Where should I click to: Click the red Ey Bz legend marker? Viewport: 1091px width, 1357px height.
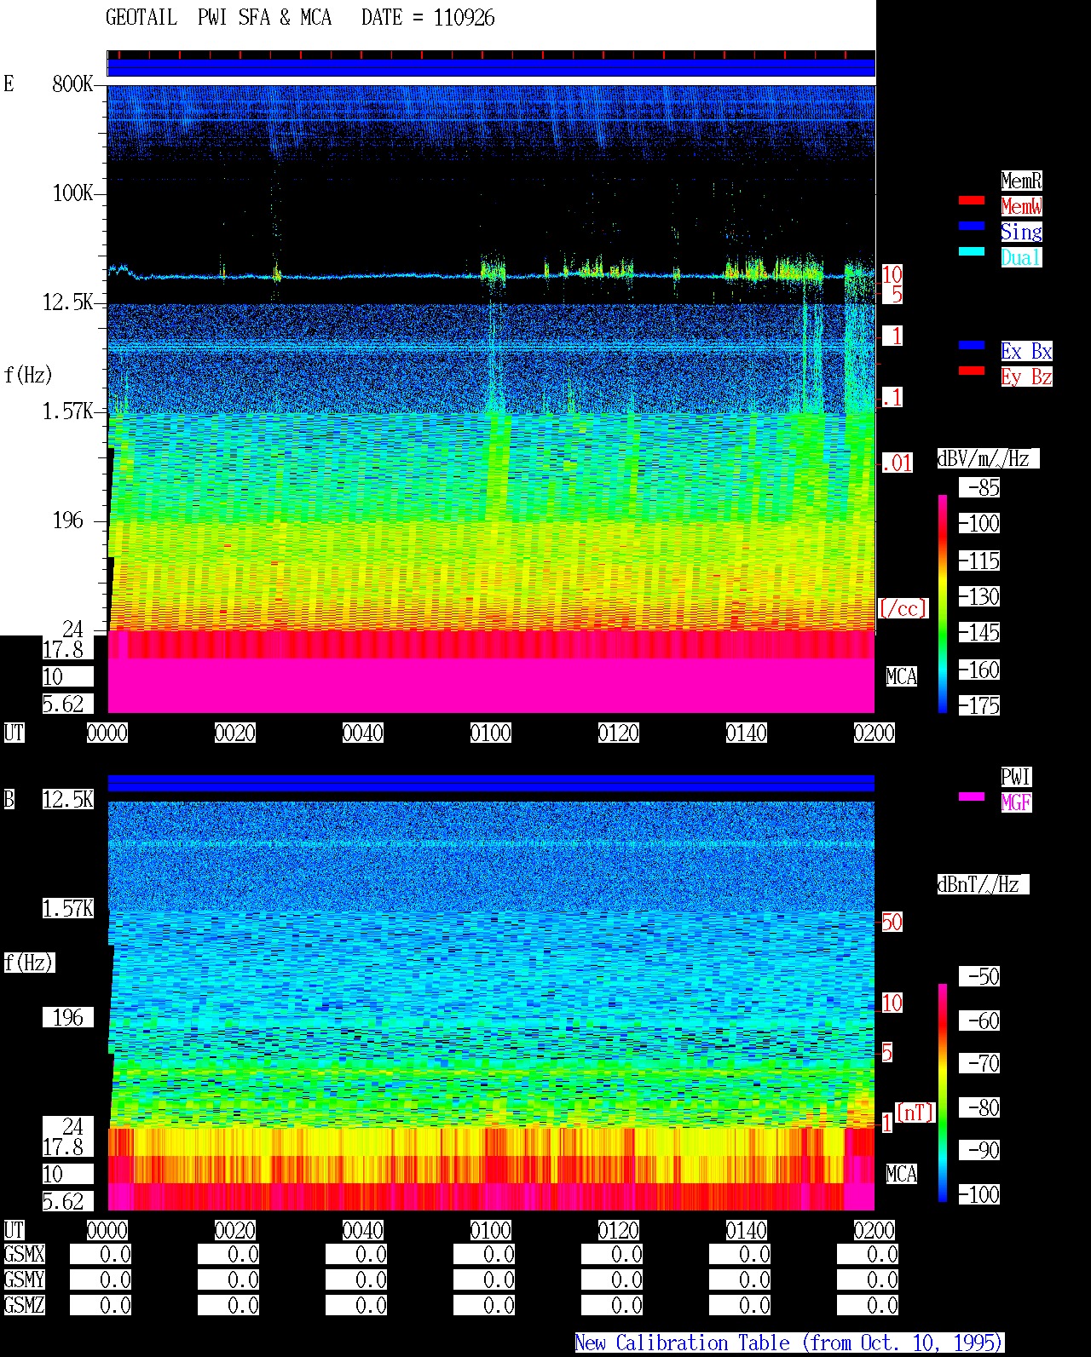972,371
